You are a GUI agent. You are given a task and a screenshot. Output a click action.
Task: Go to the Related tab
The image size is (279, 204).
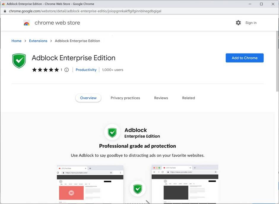tap(188, 98)
